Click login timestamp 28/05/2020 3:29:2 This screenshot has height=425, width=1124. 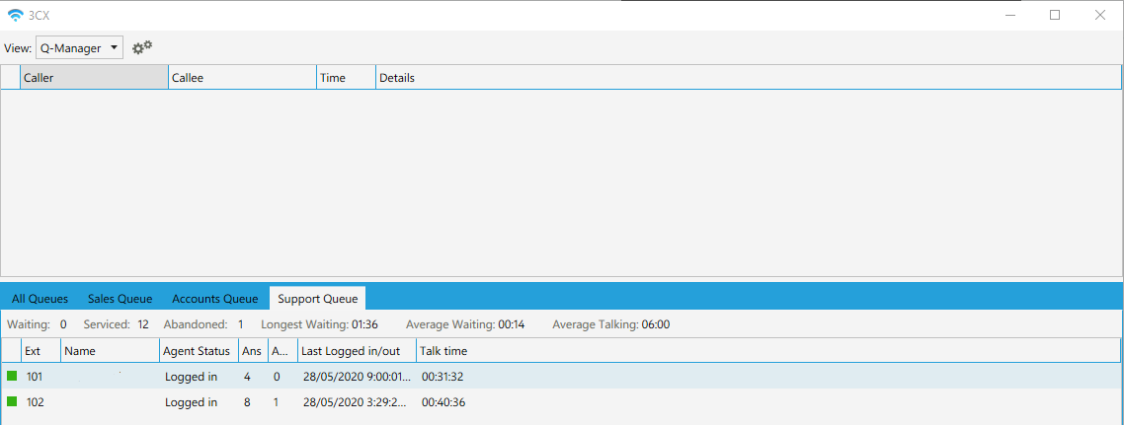[x=357, y=402]
